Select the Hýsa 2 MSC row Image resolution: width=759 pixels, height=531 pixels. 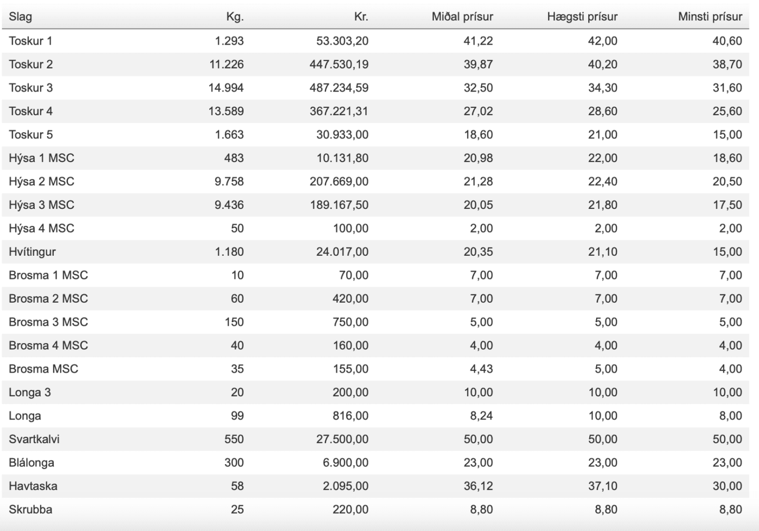click(x=375, y=182)
